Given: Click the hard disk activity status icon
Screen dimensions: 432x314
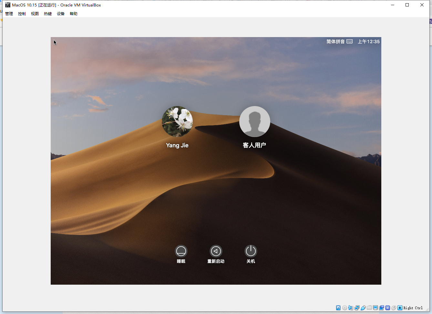Looking at the screenshot, I should click(x=338, y=308).
